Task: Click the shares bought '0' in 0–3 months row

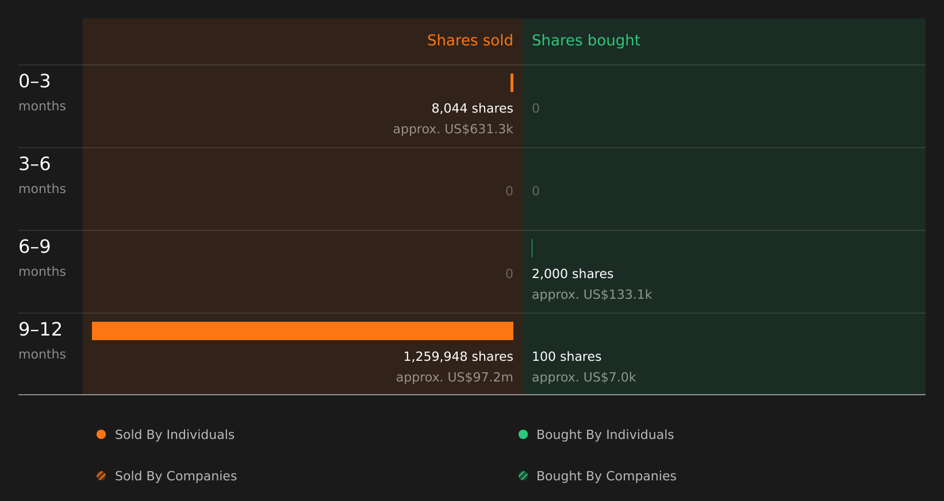Action: point(536,108)
